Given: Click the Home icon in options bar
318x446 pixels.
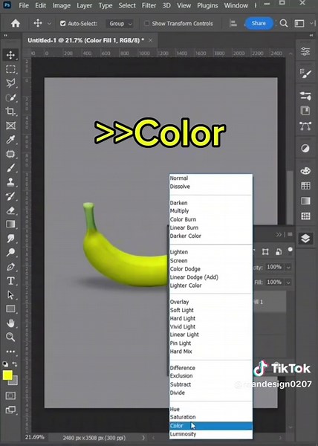Looking at the screenshot, I should [16, 23].
